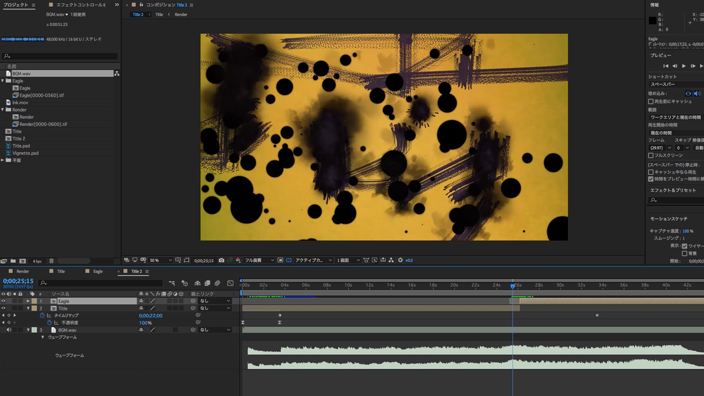Open preview frame rate dropdown
Viewport: 704px width, 396px height.
[x=660, y=148]
